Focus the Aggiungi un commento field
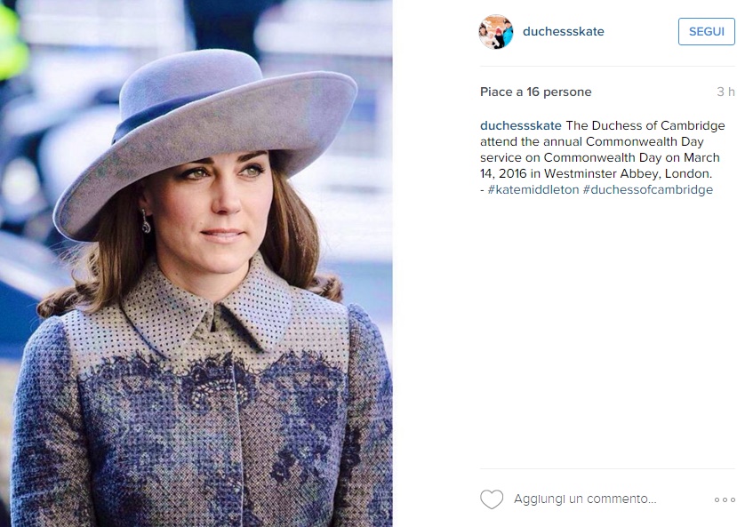The width and height of the screenshot is (737, 527). (x=585, y=499)
